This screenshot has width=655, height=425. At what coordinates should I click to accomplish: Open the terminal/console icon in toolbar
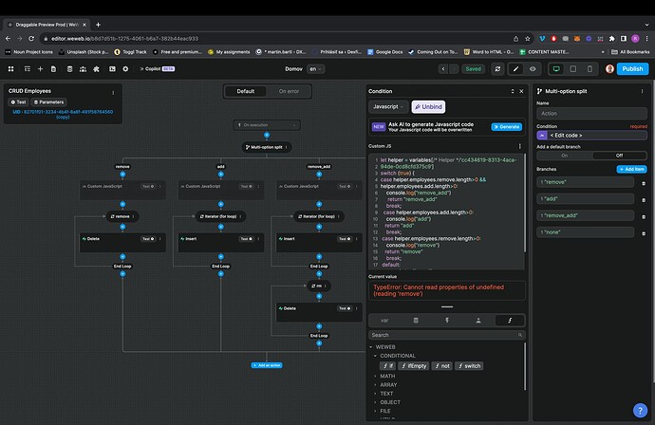[112, 69]
